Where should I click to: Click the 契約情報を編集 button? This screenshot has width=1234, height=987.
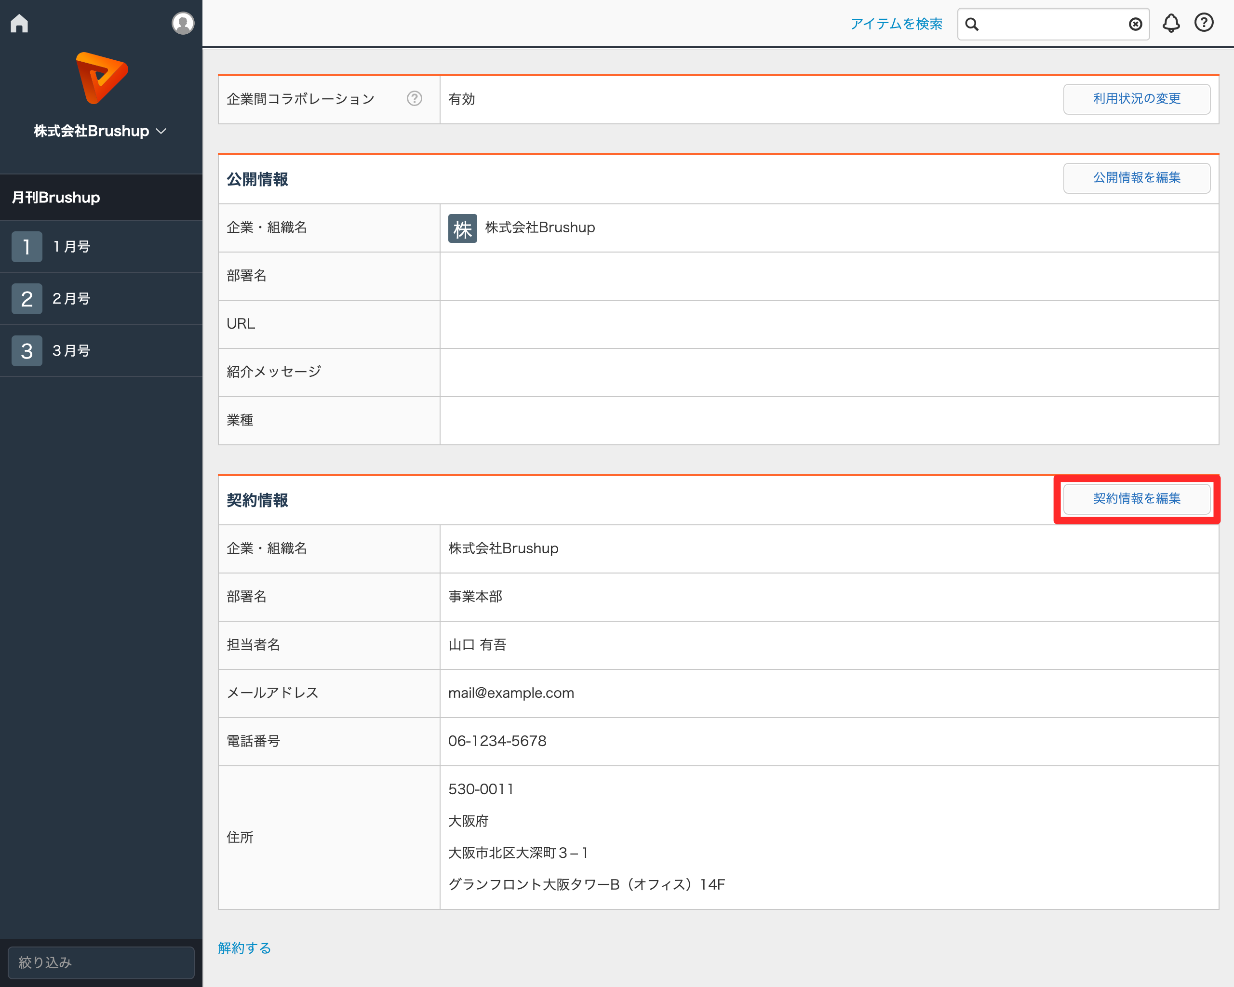pos(1137,499)
